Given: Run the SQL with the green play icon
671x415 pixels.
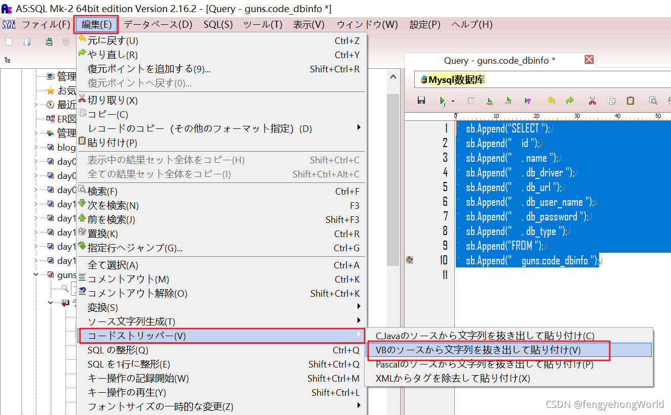Looking at the screenshot, I should [443, 101].
